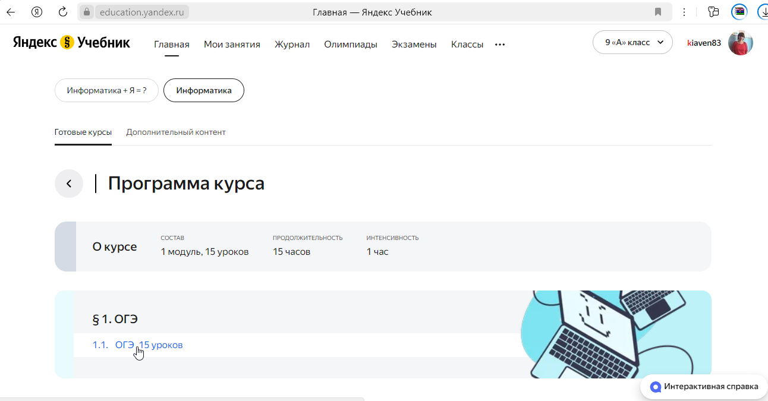
Task: Open the kiaven83 account menu
Action: tap(704, 43)
